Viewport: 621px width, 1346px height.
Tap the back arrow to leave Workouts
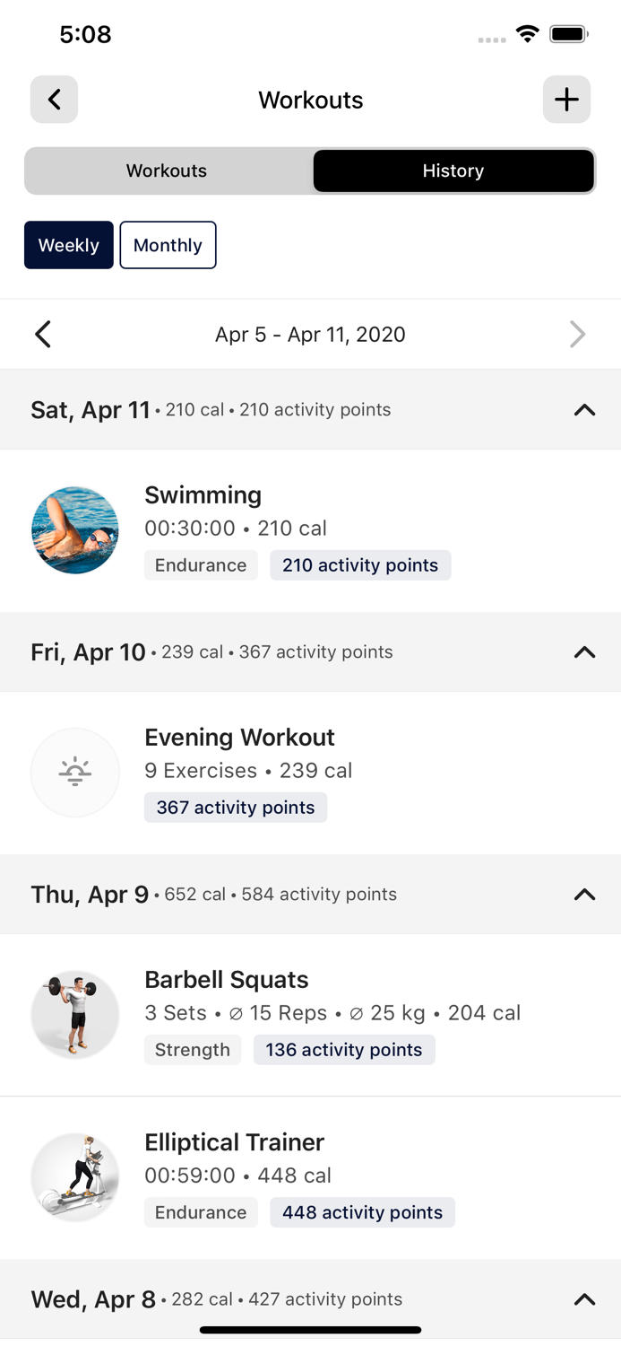click(54, 99)
